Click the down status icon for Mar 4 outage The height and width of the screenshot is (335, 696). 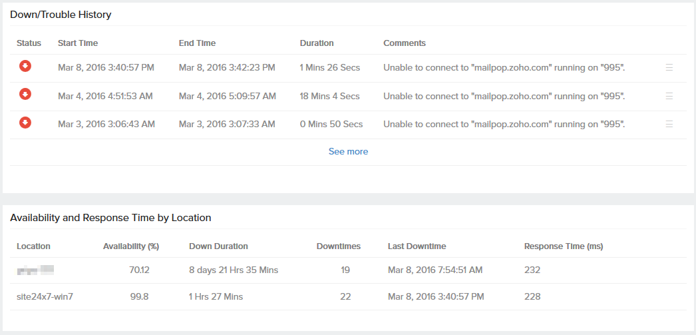pyautogui.click(x=25, y=94)
